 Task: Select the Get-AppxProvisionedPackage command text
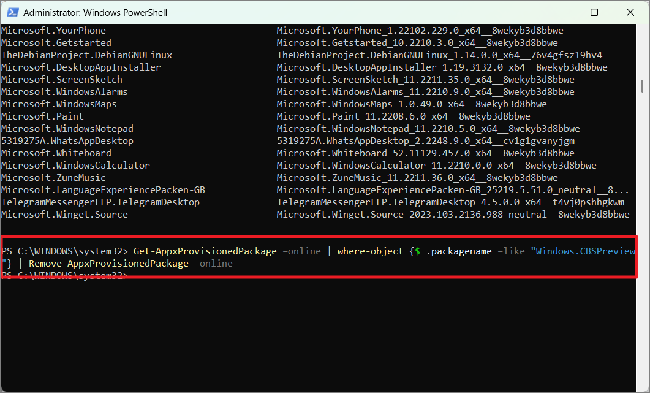[x=205, y=251]
